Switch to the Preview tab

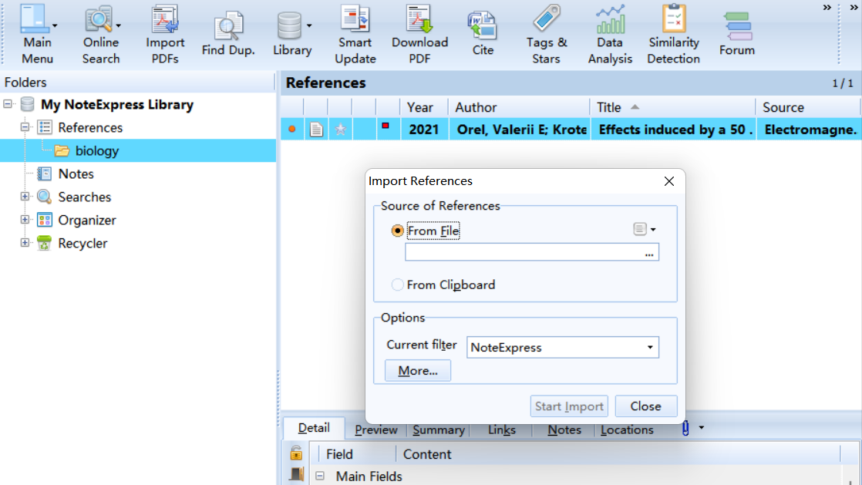pos(376,430)
